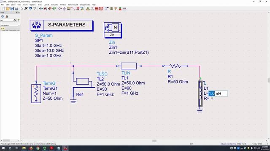Click the R=50 Ohm resistor value

178,82
